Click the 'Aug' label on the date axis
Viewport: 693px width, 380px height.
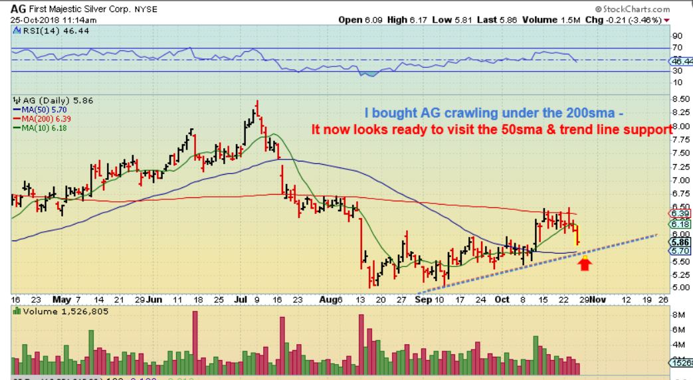[328, 300]
